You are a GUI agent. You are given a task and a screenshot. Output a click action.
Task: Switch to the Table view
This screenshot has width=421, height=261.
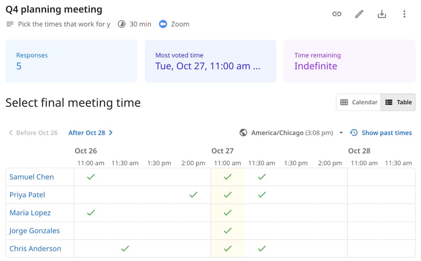tap(398, 102)
